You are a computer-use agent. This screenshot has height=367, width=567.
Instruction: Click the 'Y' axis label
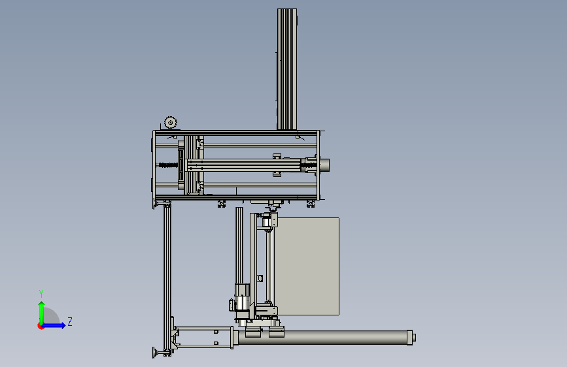tap(41, 293)
